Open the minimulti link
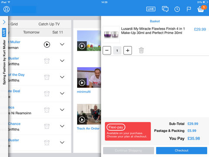 tap(84, 92)
